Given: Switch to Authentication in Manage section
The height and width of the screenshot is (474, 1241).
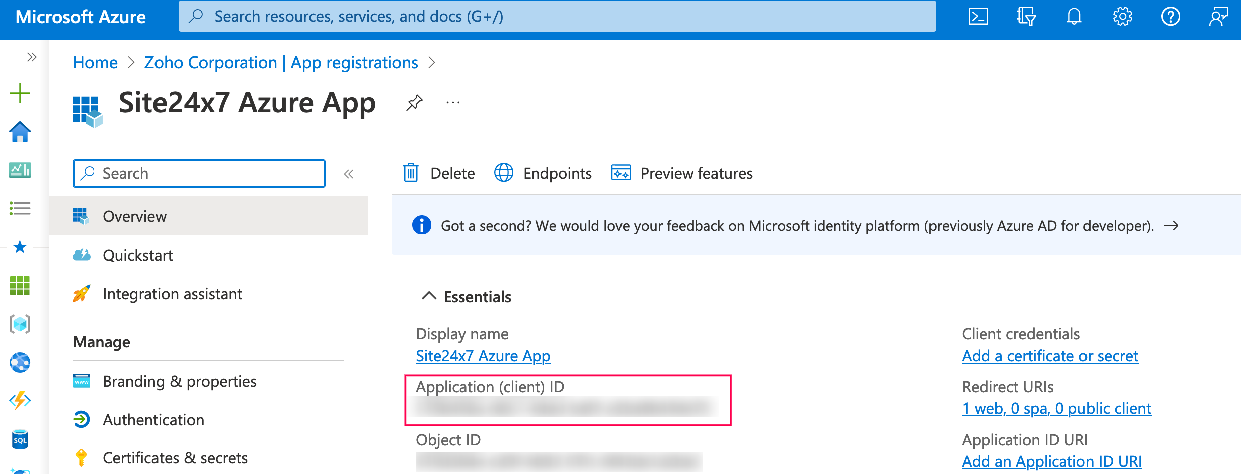Looking at the screenshot, I should [x=153, y=420].
